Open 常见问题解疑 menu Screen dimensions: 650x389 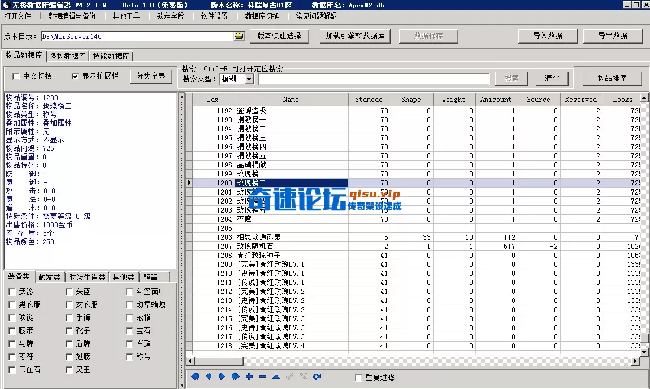pos(317,16)
